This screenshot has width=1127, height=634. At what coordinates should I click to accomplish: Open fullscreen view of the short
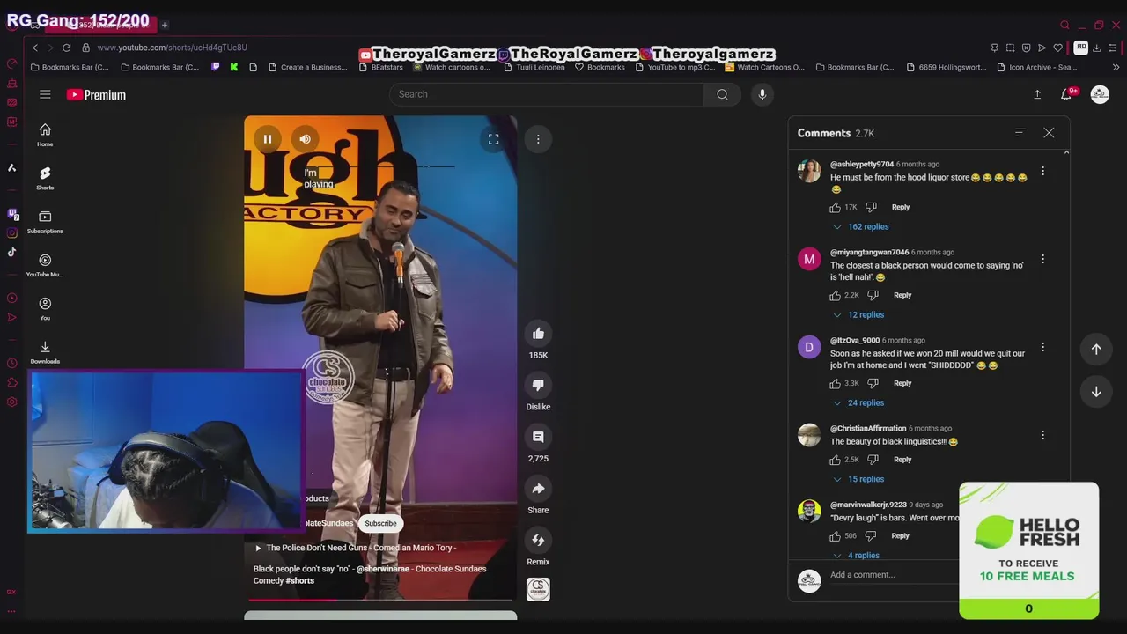(x=494, y=139)
